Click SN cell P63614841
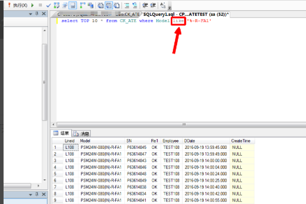 click(x=137, y=200)
